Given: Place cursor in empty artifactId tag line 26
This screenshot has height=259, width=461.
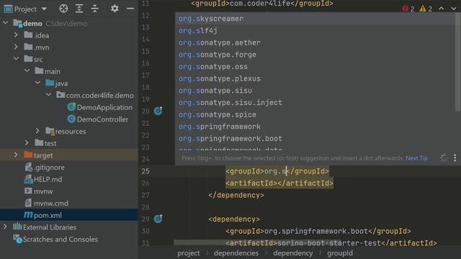Looking at the screenshot, I should coord(277,183).
